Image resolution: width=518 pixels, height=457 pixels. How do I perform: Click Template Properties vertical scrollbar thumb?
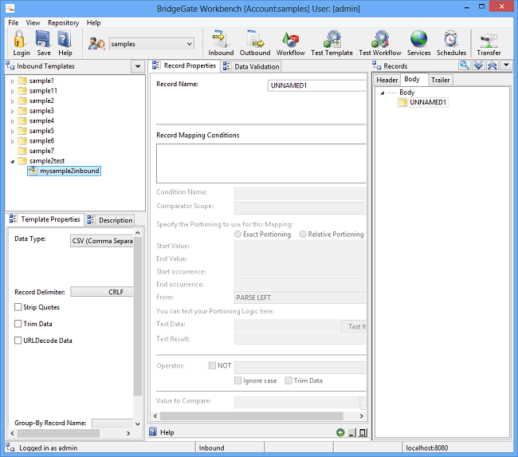[x=137, y=316]
